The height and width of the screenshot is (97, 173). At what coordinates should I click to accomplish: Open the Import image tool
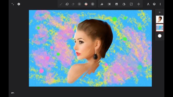(117, 4)
